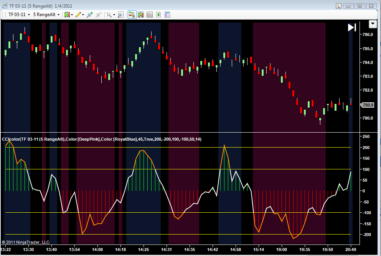Viewport: 381px width, 256px height.
Task: Select the CCIcolor indicator label text
Action: [x=102, y=139]
